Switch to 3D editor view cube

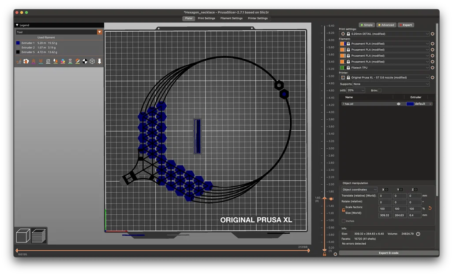[x=23, y=235]
